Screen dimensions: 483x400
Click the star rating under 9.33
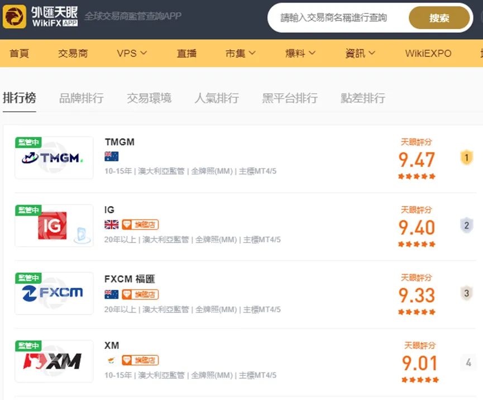417,312
